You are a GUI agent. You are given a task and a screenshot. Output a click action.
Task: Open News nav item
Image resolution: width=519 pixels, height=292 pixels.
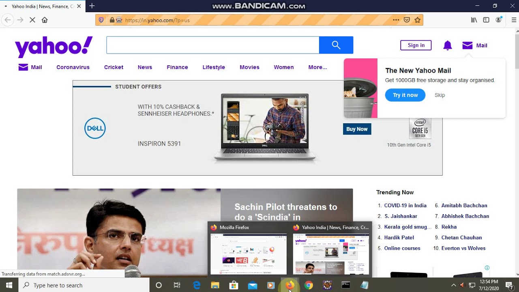(x=145, y=67)
